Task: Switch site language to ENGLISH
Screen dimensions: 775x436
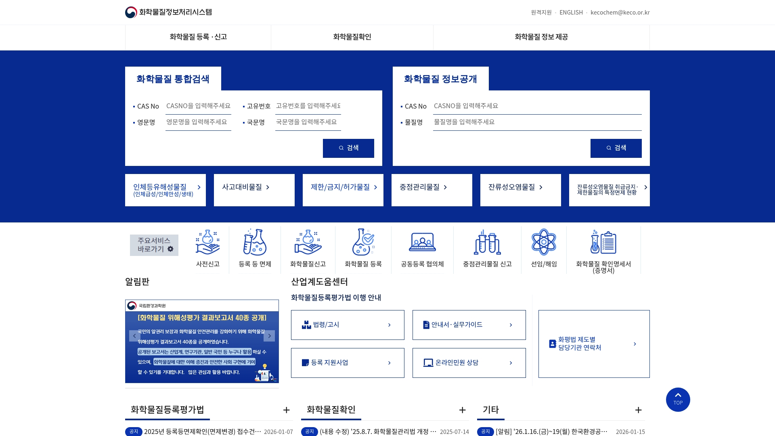Action: (x=571, y=12)
